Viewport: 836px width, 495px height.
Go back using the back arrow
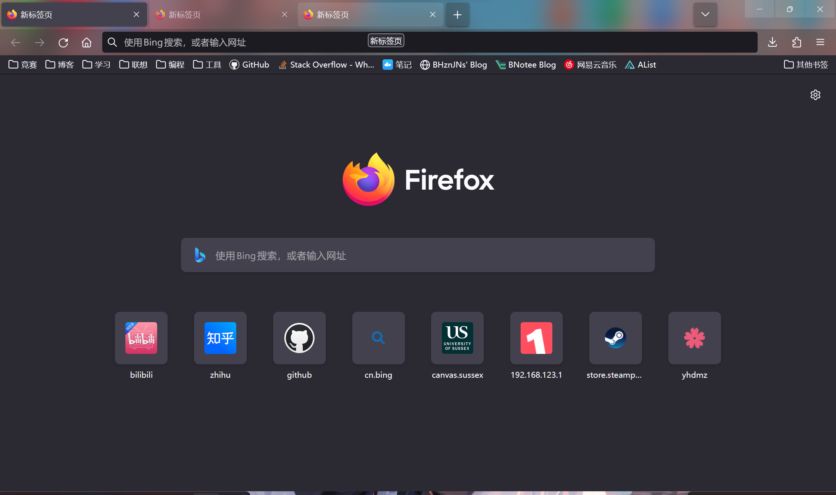16,43
